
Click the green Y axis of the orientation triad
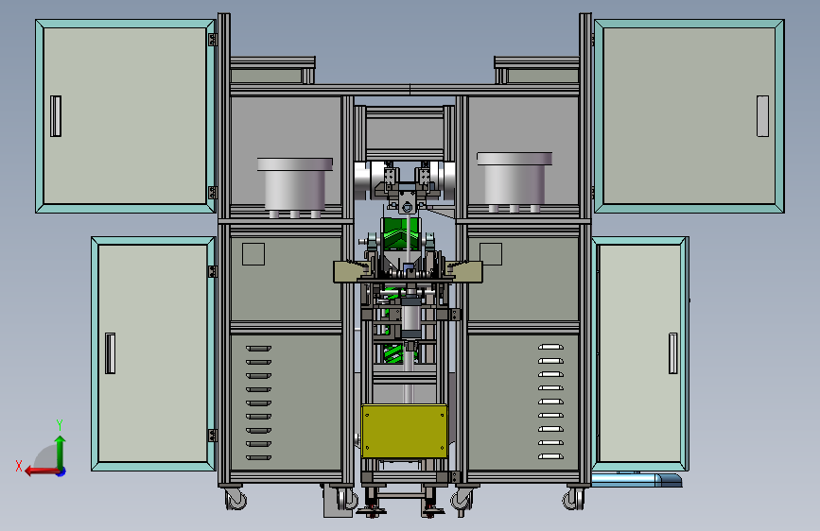61,452
